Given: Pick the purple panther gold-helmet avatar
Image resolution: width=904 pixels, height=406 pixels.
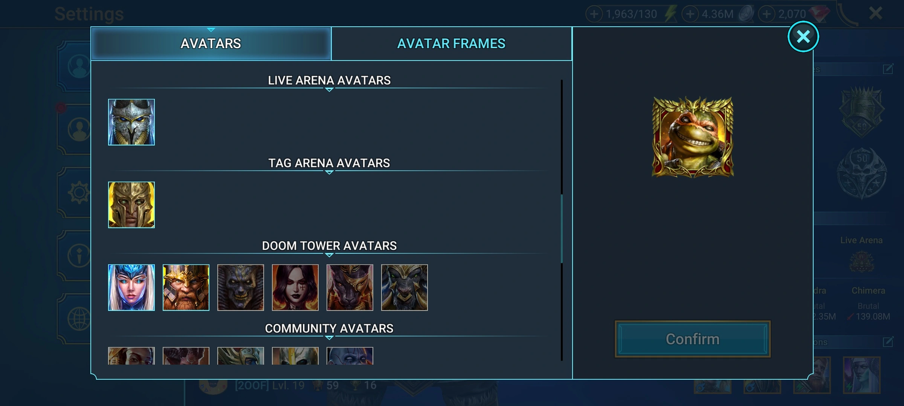Looking at the screenshot, I should pyautogui.click(x=350, y=288).
